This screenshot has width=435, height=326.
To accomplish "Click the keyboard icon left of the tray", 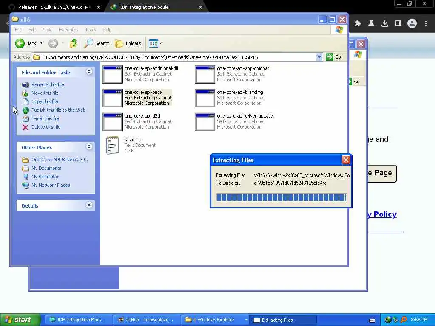I will (x=372, y=320).
